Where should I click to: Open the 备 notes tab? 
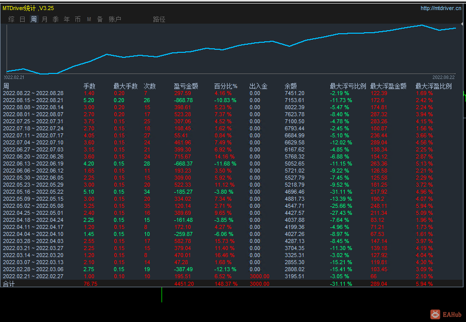[x=100, y=19]
